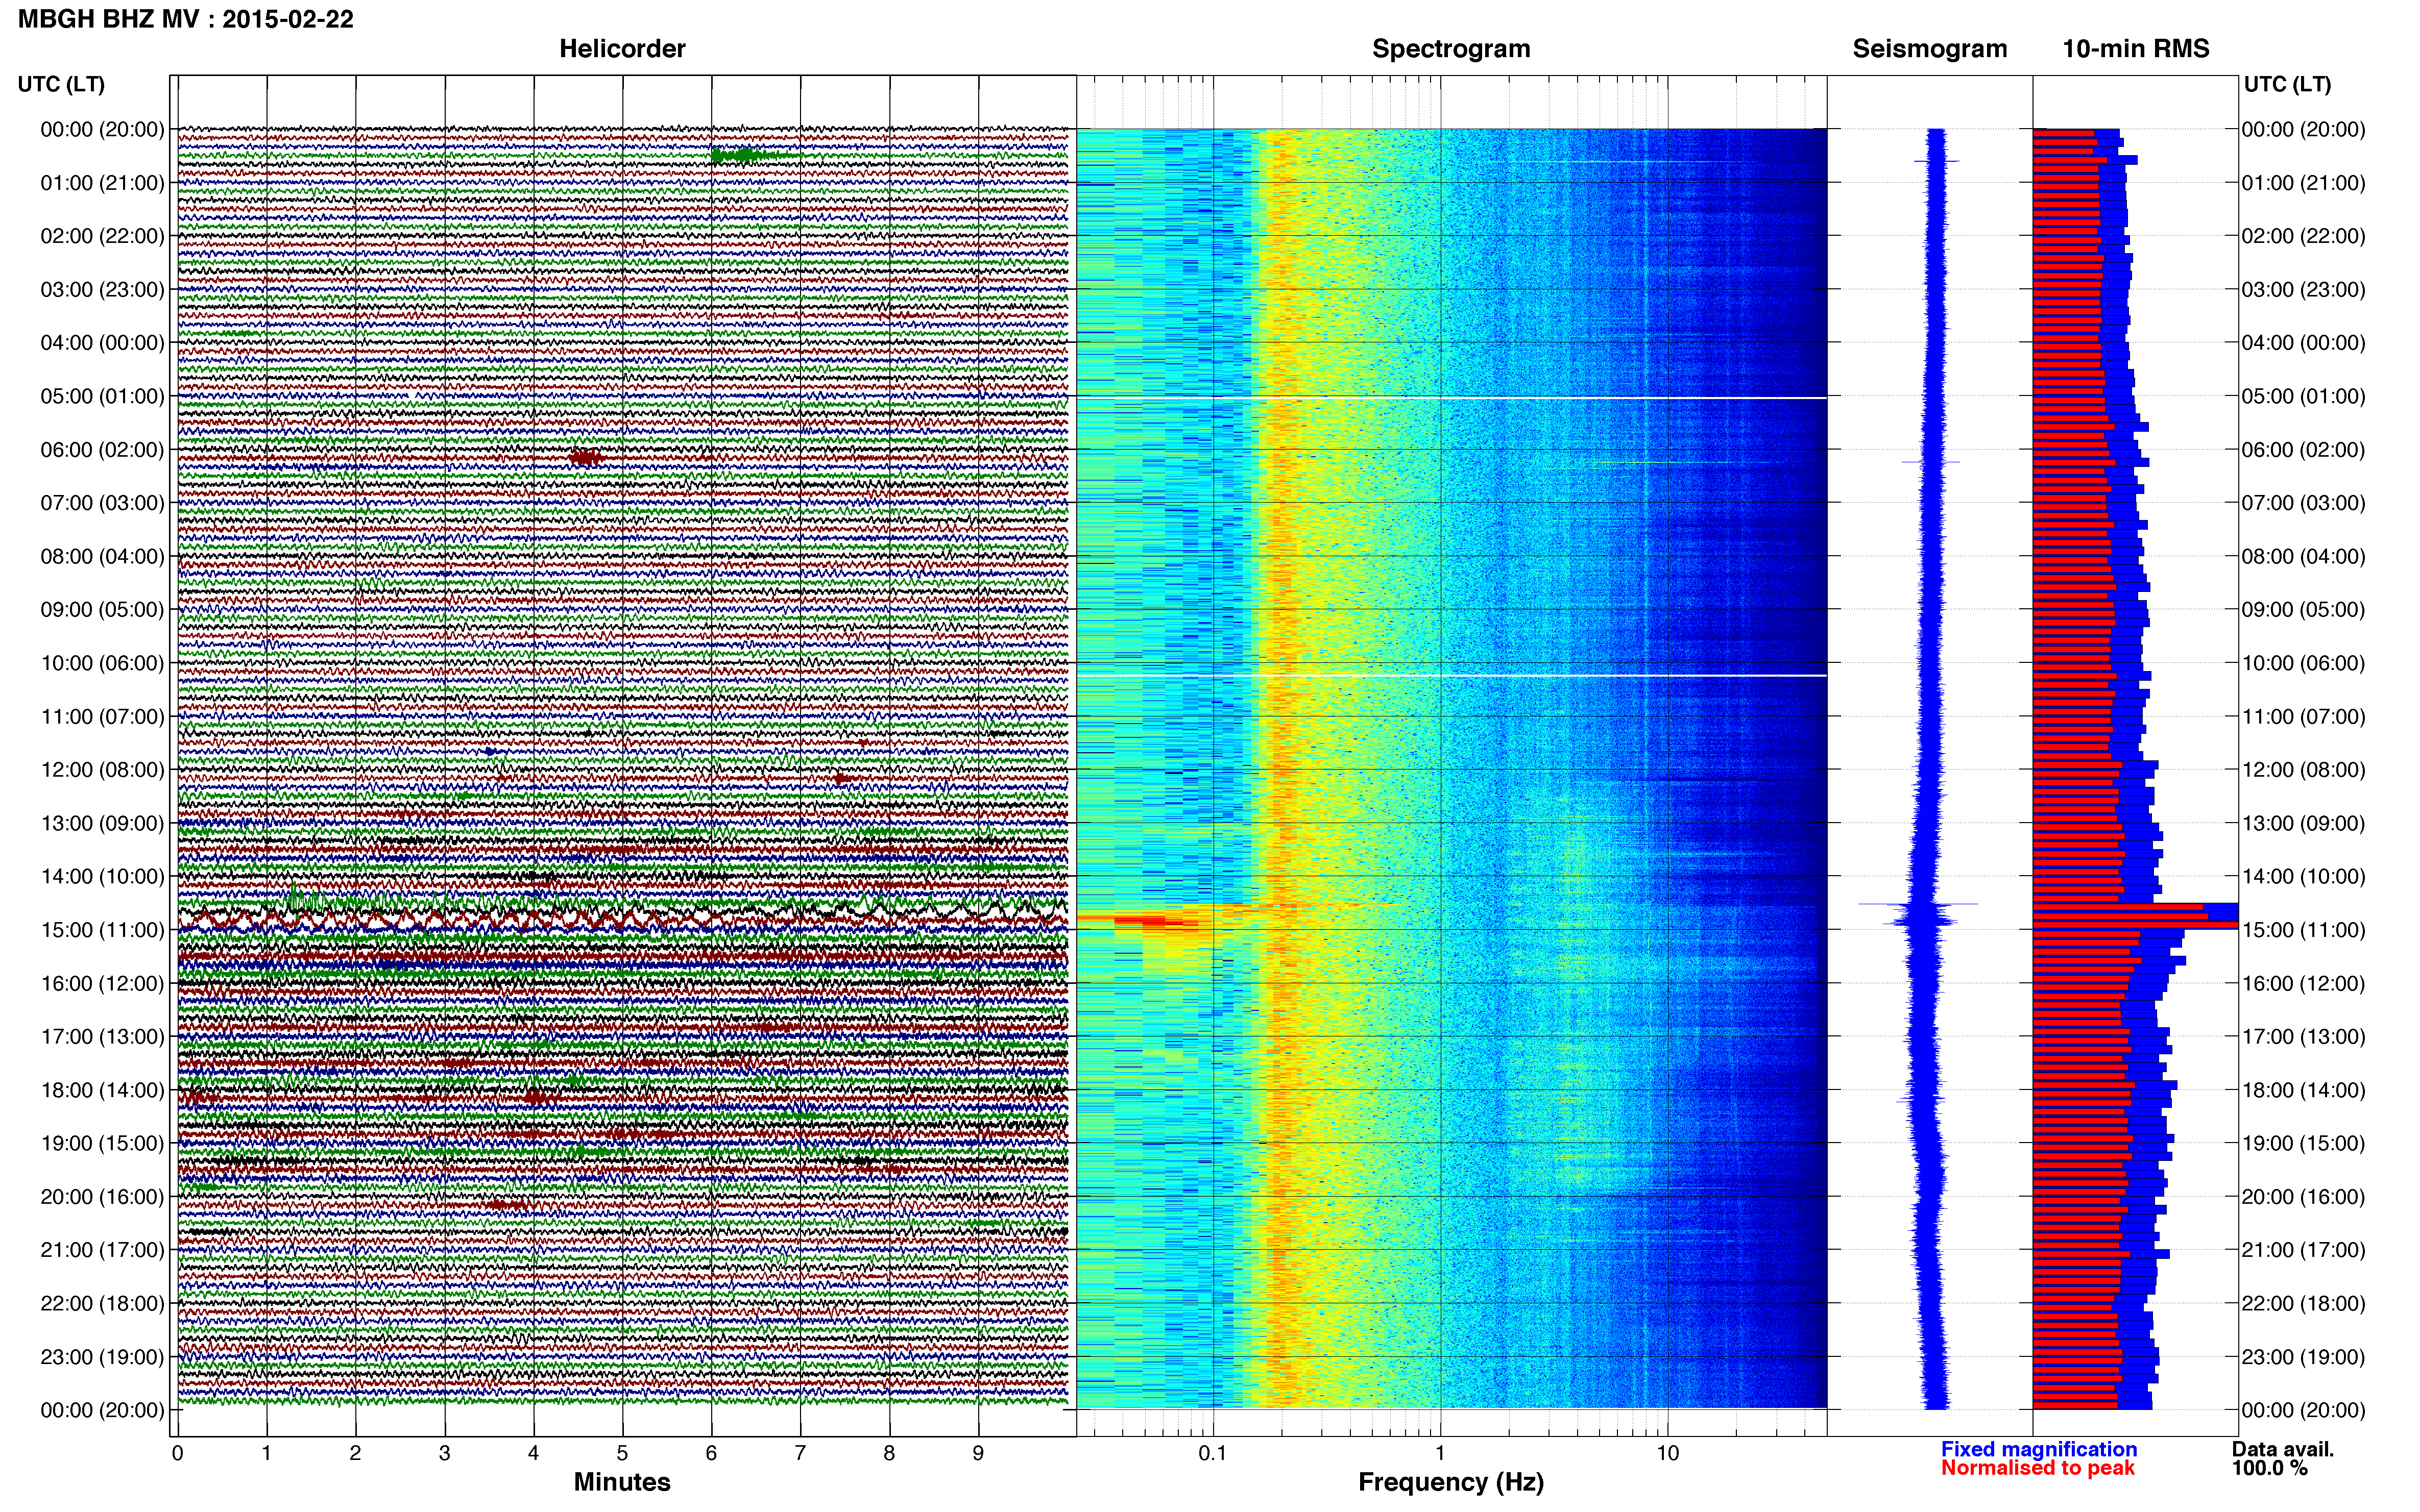2420x1512 pixels.
Task: Click the right '18:00 (14:00)' time label
Action: pos(2303,1090)
